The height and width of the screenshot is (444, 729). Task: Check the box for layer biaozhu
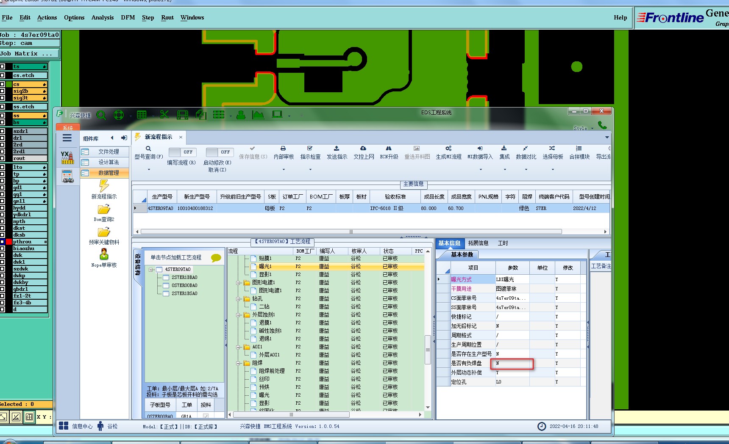pyautogui.click(x=2, y=248)
